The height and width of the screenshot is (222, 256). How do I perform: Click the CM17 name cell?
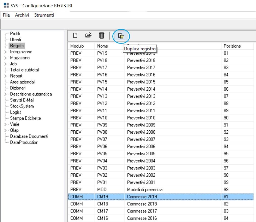coord(103,211)
